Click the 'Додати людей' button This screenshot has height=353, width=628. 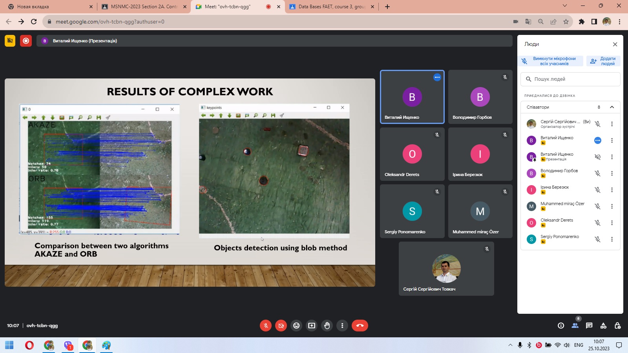click(x=603, y=61)
